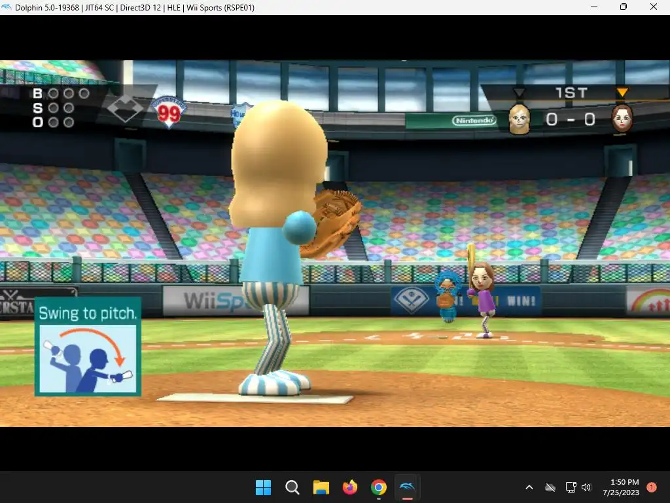Open the Windows Start menu

tap(263, 487)
